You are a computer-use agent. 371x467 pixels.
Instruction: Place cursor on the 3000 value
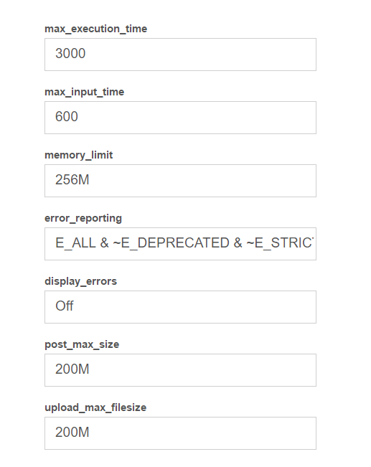click(x=70, y=54)
